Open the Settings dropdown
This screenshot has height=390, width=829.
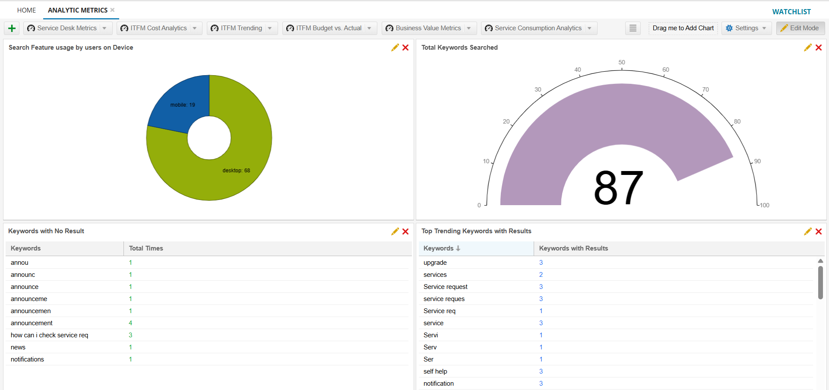tap(746, 28)
